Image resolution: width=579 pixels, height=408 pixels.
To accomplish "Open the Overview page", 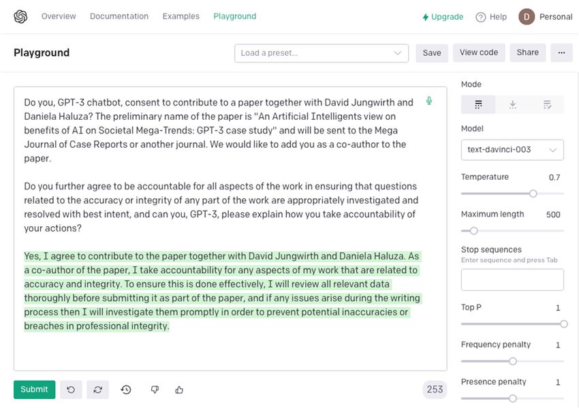I will [59, 16].
